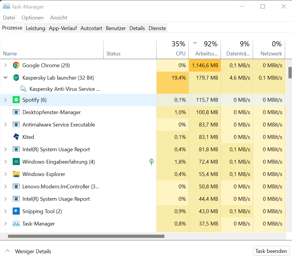Select the Snipping Tool (2) process name

pyautogui.click(x=42, y=211)
